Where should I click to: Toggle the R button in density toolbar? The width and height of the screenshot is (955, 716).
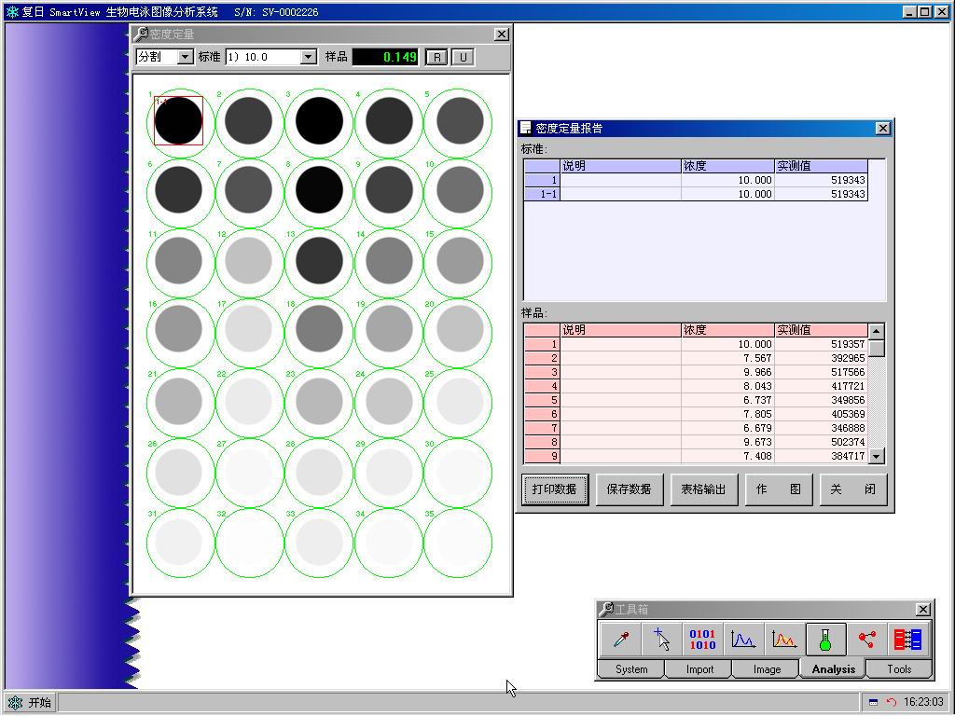(436, 57)
